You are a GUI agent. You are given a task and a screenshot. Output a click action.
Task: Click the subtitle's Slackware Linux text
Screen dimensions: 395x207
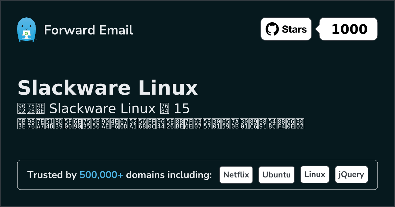pyautogui.click(x=102, y=108)
